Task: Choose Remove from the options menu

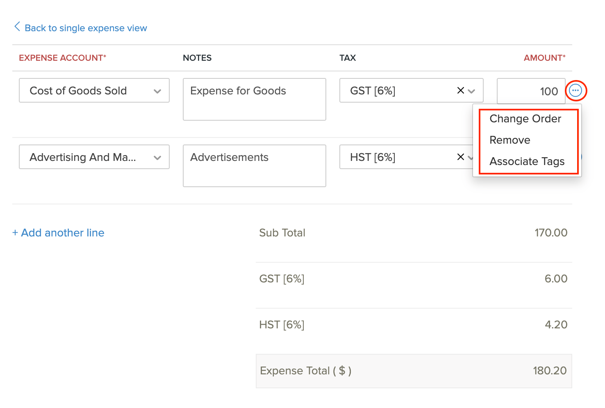Action: point(510,140)
